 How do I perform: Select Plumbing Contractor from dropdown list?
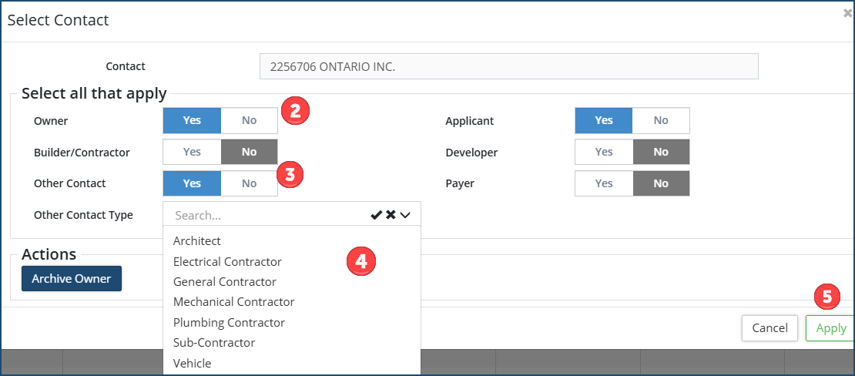tap(229, 323)
